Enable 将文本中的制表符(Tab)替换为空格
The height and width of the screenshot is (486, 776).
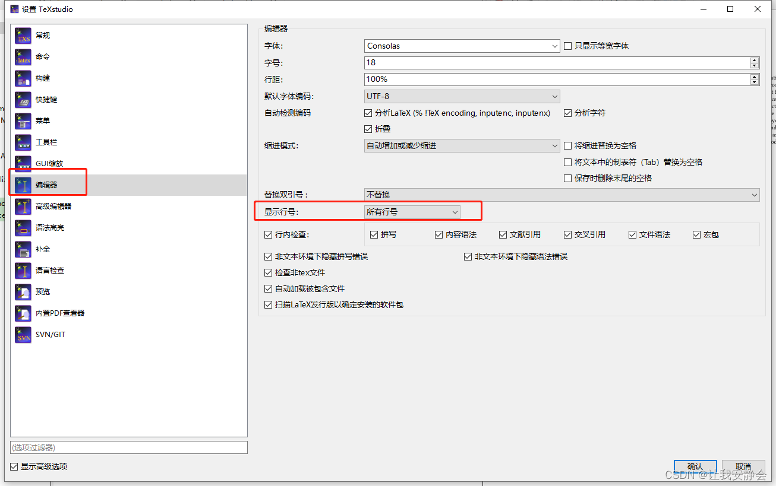click(x=567, y=162)
